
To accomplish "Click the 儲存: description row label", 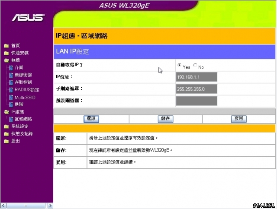I will tap(61, 150).
